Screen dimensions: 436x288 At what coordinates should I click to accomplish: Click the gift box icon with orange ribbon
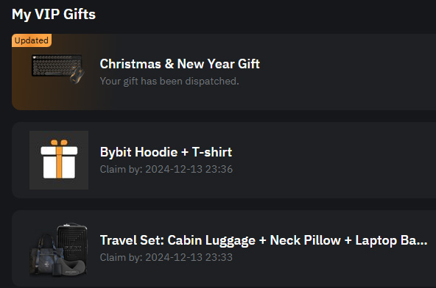tap(59, 160)
